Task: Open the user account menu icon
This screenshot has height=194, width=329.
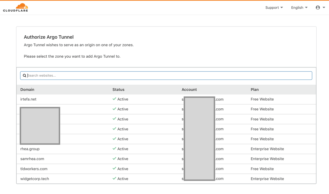Action: tap(318, 8)
